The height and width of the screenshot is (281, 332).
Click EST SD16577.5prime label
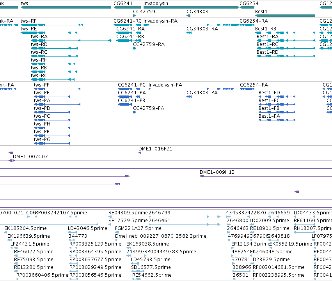click(151, 267)
